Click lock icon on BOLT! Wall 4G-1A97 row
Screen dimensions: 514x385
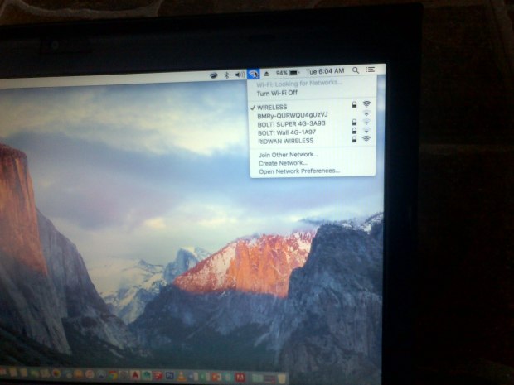354,131
